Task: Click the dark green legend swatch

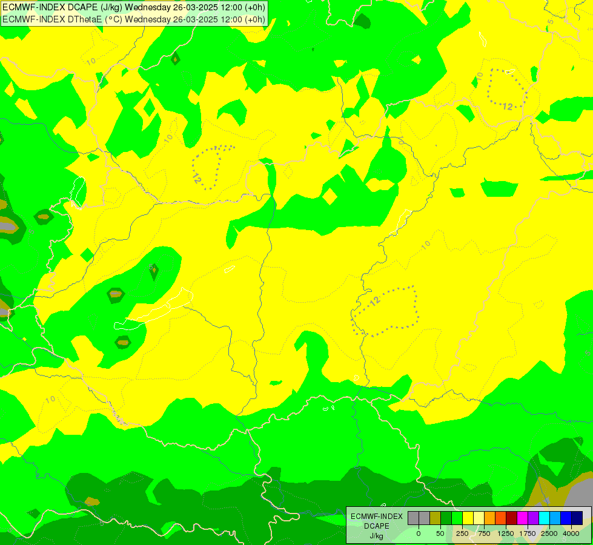Action: pyautogui.click(x=446, y=518)
